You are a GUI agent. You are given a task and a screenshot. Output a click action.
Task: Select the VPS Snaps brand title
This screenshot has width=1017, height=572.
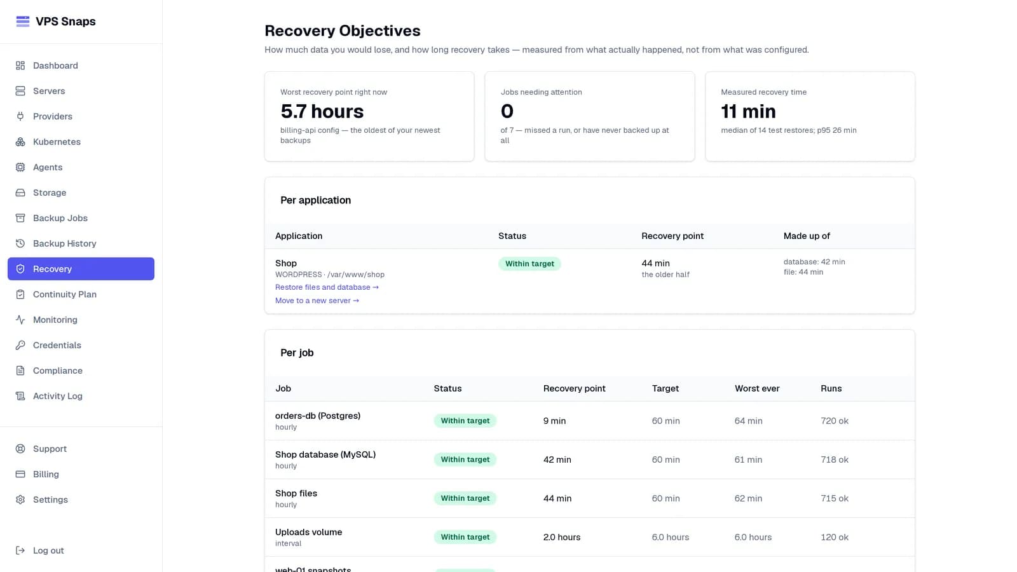pos(65,22)
